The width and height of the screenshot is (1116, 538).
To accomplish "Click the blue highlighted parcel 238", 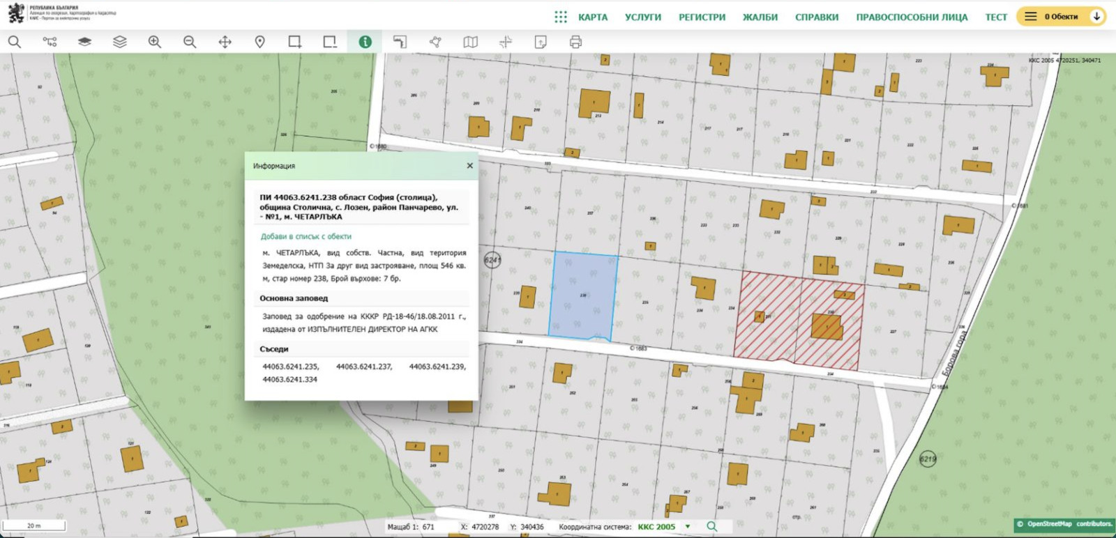I will tap(583, 296).
